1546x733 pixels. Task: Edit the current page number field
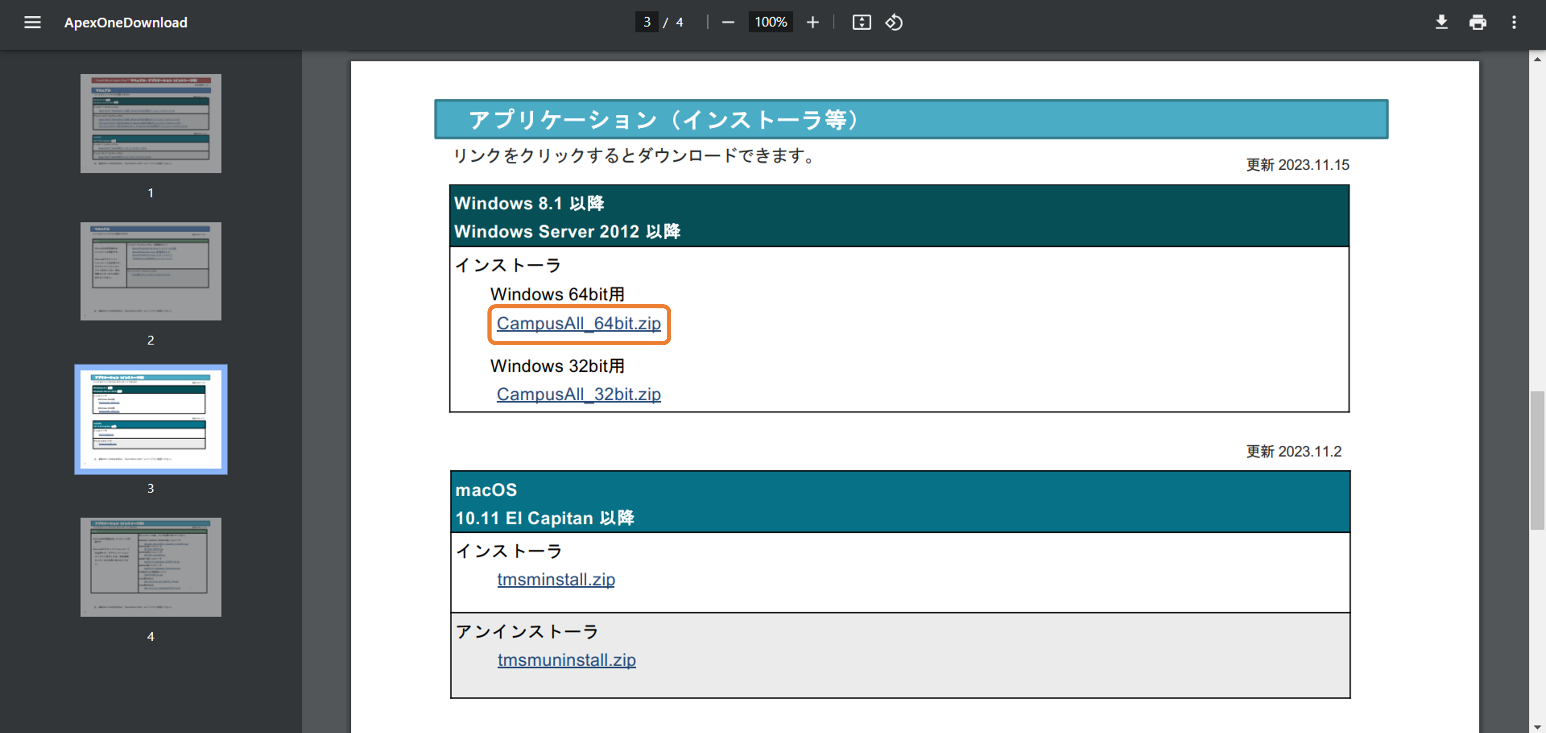point(647,22)
